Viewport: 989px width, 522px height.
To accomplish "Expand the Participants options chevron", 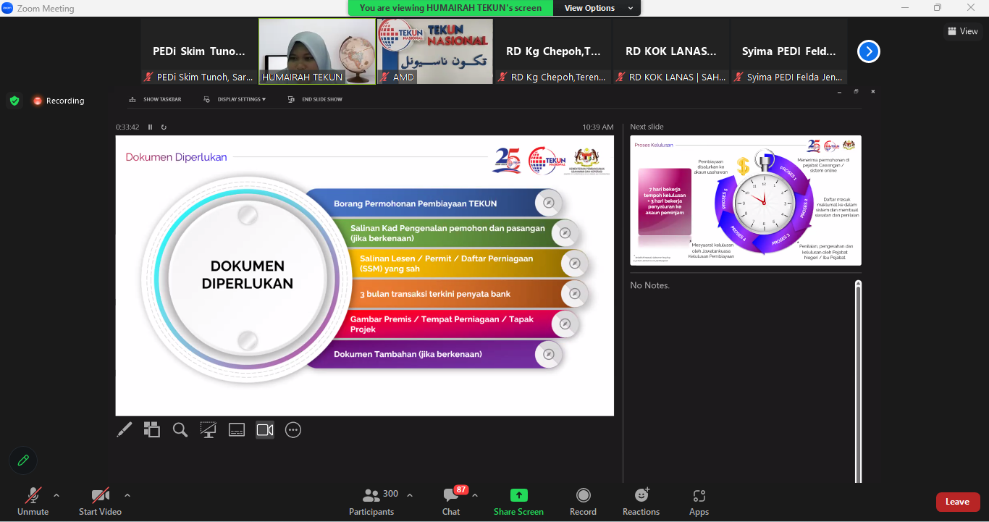I will pyautogui.click(x=410, y=495).
